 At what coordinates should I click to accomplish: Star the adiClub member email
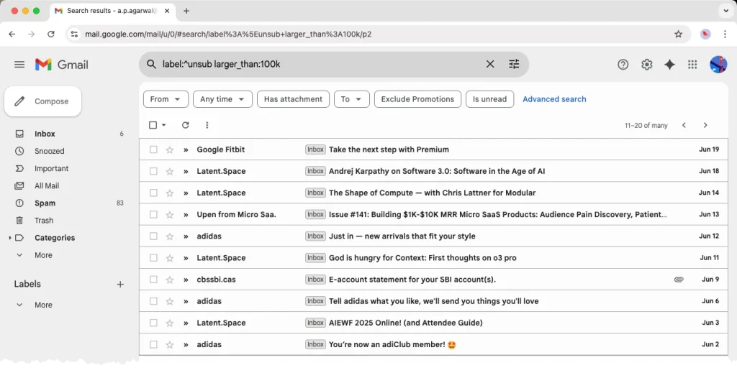coord(170,345)
